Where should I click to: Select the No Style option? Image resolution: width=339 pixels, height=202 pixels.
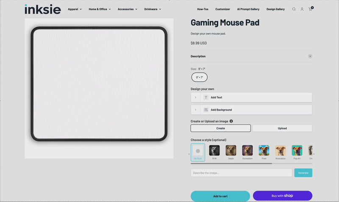(x=198, y=151)
